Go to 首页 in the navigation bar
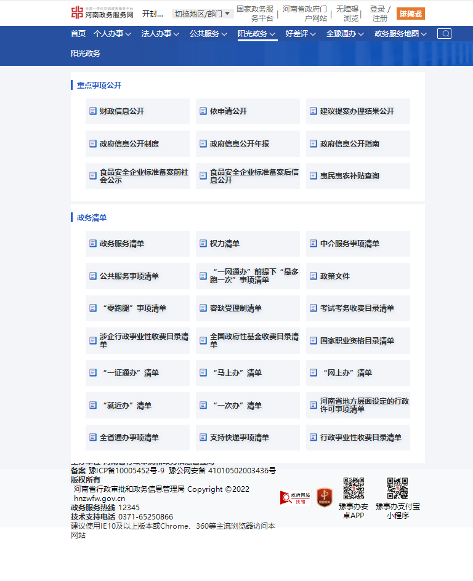 coord(78,34)
